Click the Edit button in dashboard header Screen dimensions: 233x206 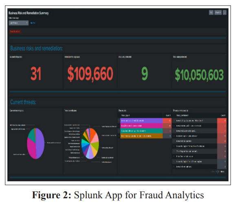(211, 13)
